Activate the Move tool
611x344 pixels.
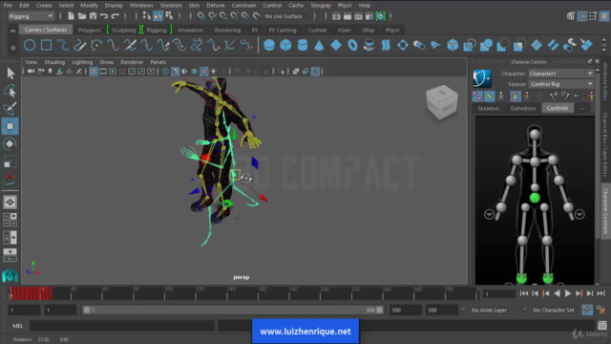(x=11, y=126)
